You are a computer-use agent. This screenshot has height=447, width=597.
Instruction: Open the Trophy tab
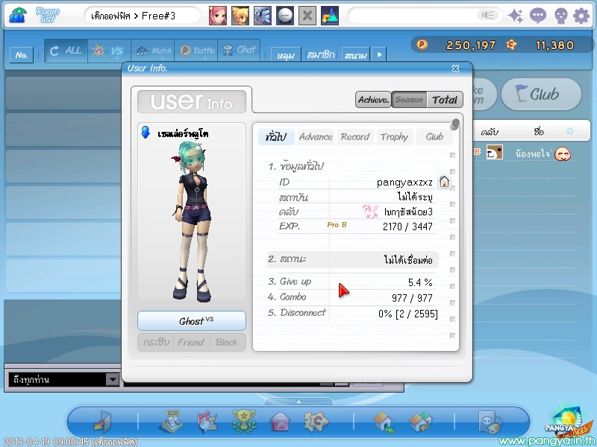coord(395,137)
